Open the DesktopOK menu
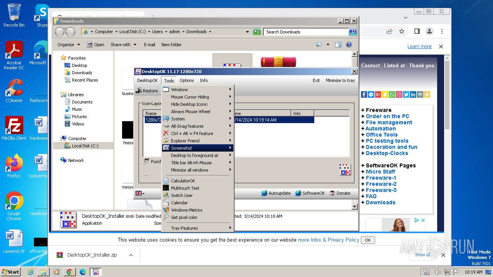Image resolution: width=493 pixels, height=277 pixels. click(148, 80)
